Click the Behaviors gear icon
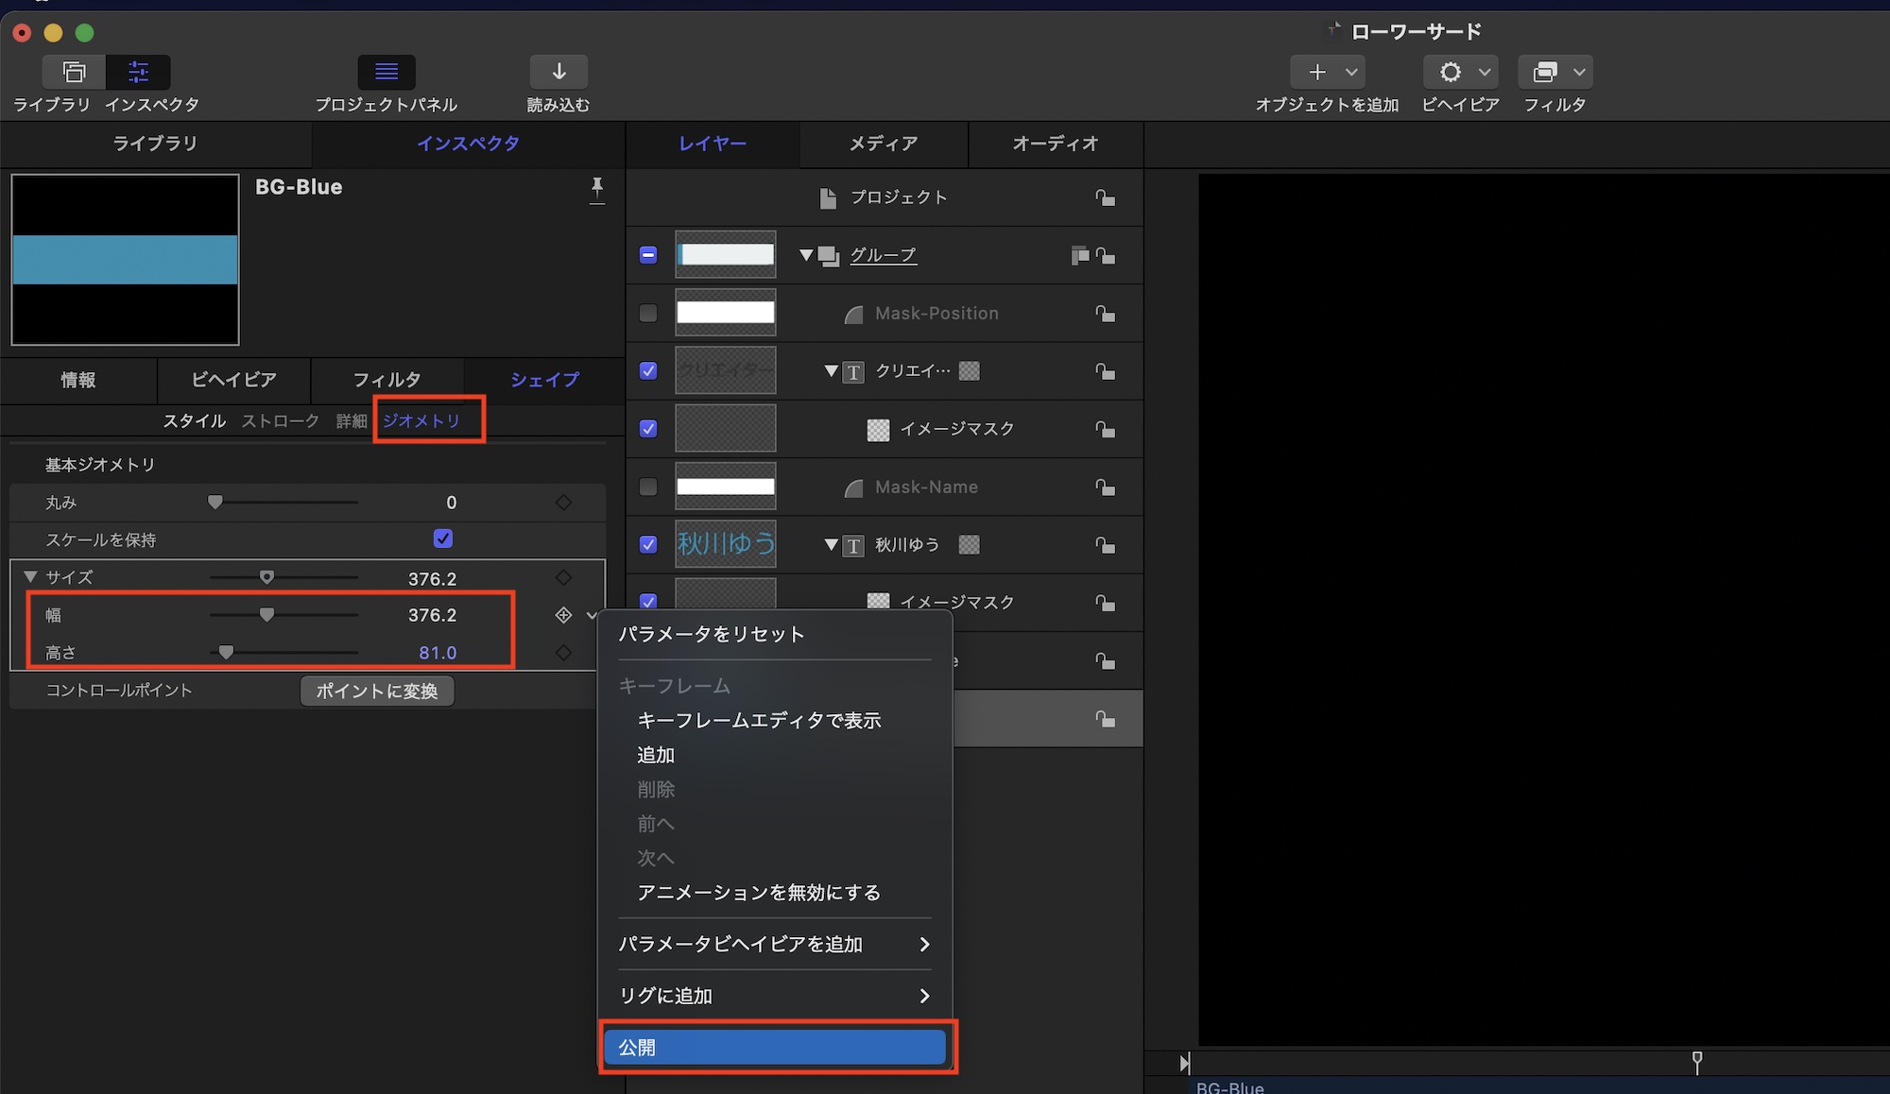The image size is (1890, 1094). tap(1451, 72)
